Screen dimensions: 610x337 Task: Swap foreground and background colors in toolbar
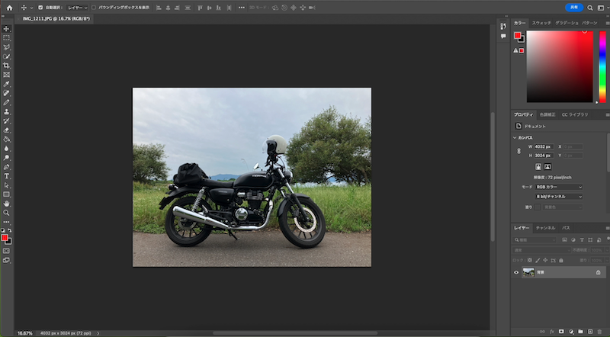(9, 230)
